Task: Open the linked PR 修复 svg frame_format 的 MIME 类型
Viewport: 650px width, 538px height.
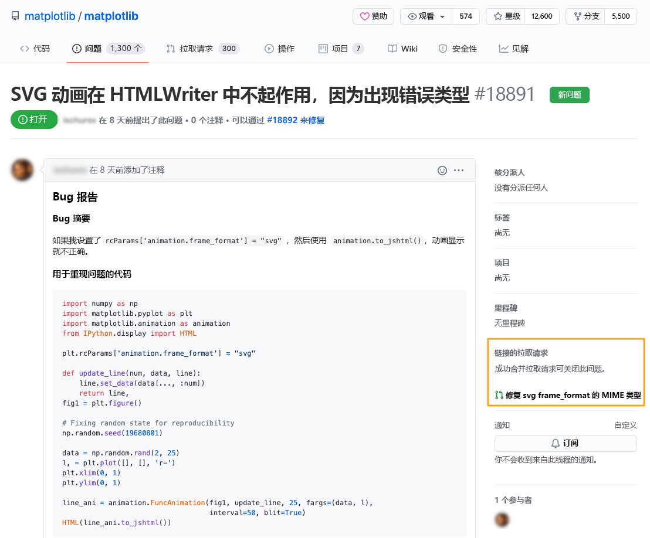Action: (x=572, y=395)
